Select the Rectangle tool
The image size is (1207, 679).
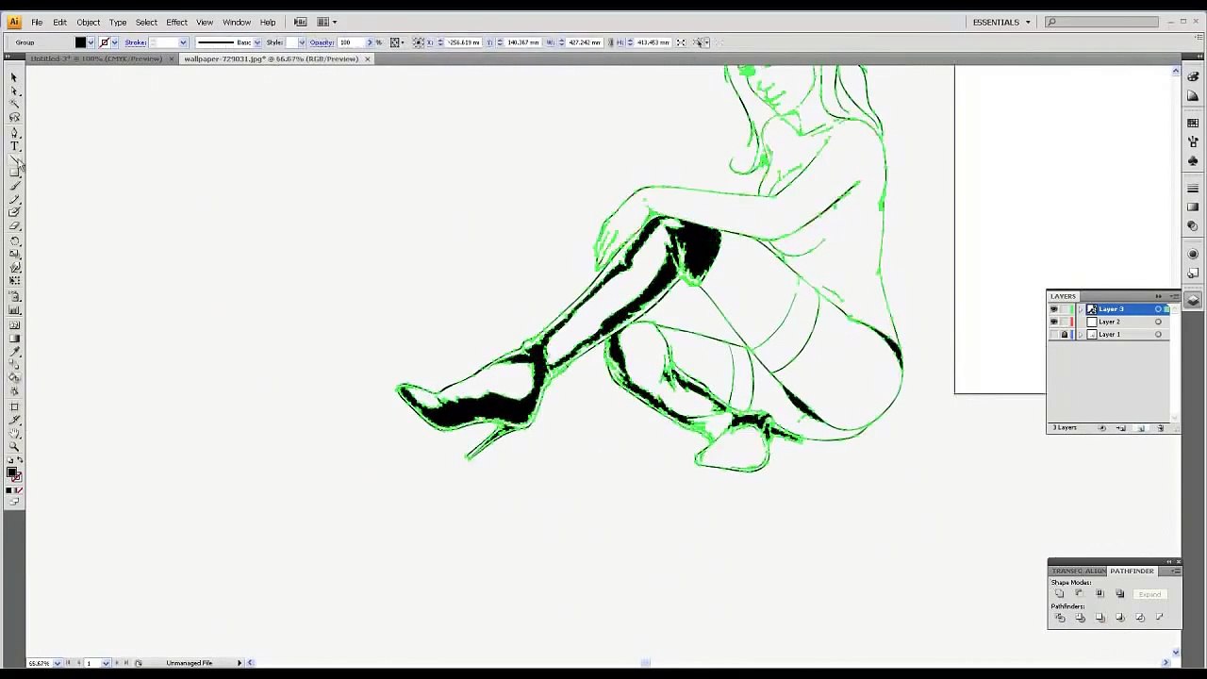click(14, 173)
